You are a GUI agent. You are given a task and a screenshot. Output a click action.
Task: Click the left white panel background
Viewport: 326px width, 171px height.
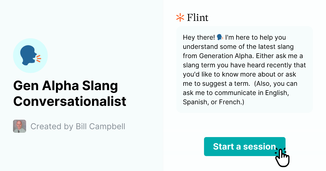tap(81, 155)
